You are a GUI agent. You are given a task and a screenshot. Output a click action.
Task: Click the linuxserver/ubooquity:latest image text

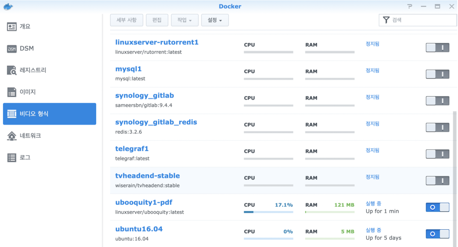(149, 212)
